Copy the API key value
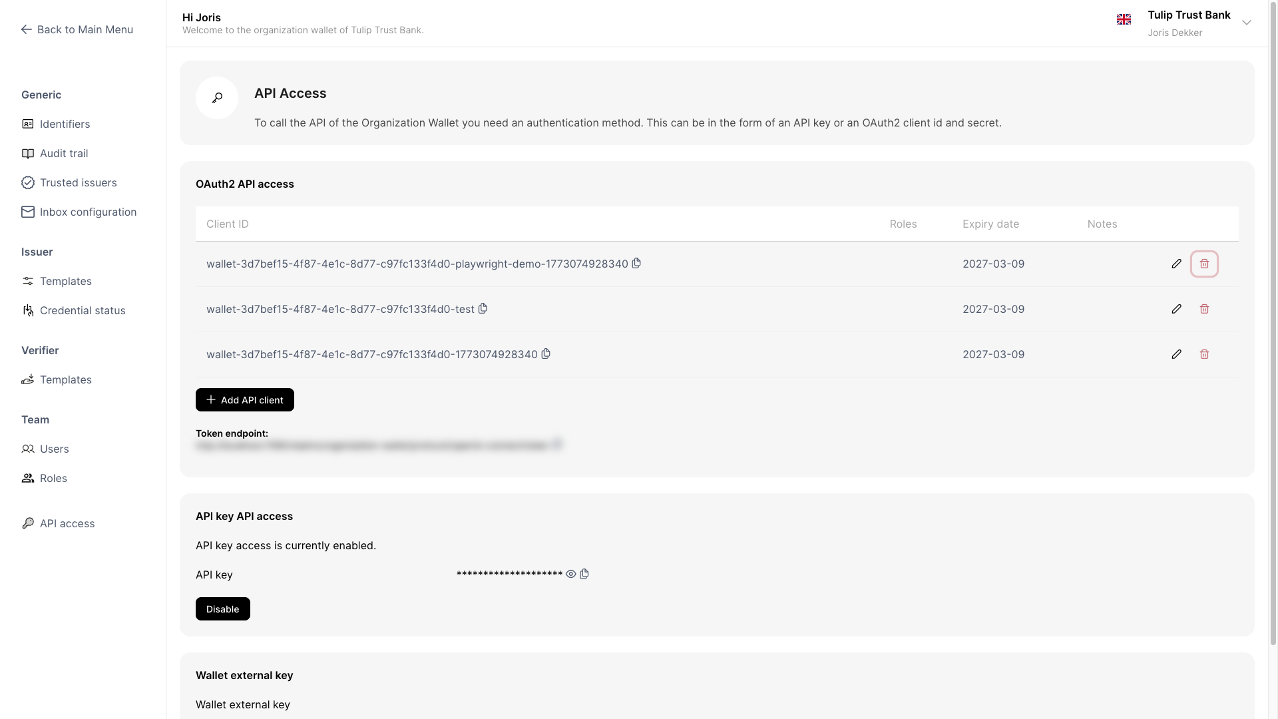Screen dimensions: 1278x719 [x=584, y=574]
